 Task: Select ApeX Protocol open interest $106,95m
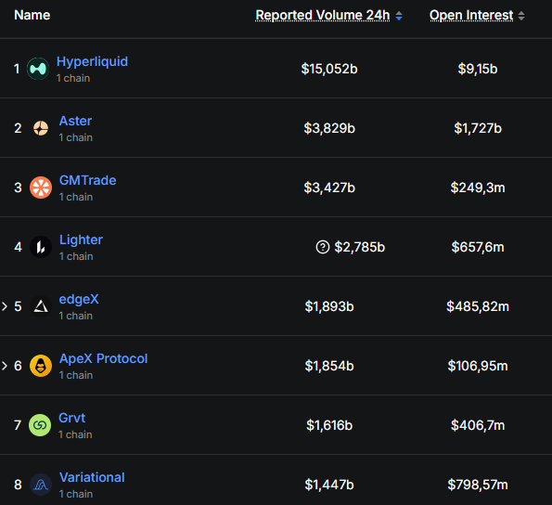(478, 367)
